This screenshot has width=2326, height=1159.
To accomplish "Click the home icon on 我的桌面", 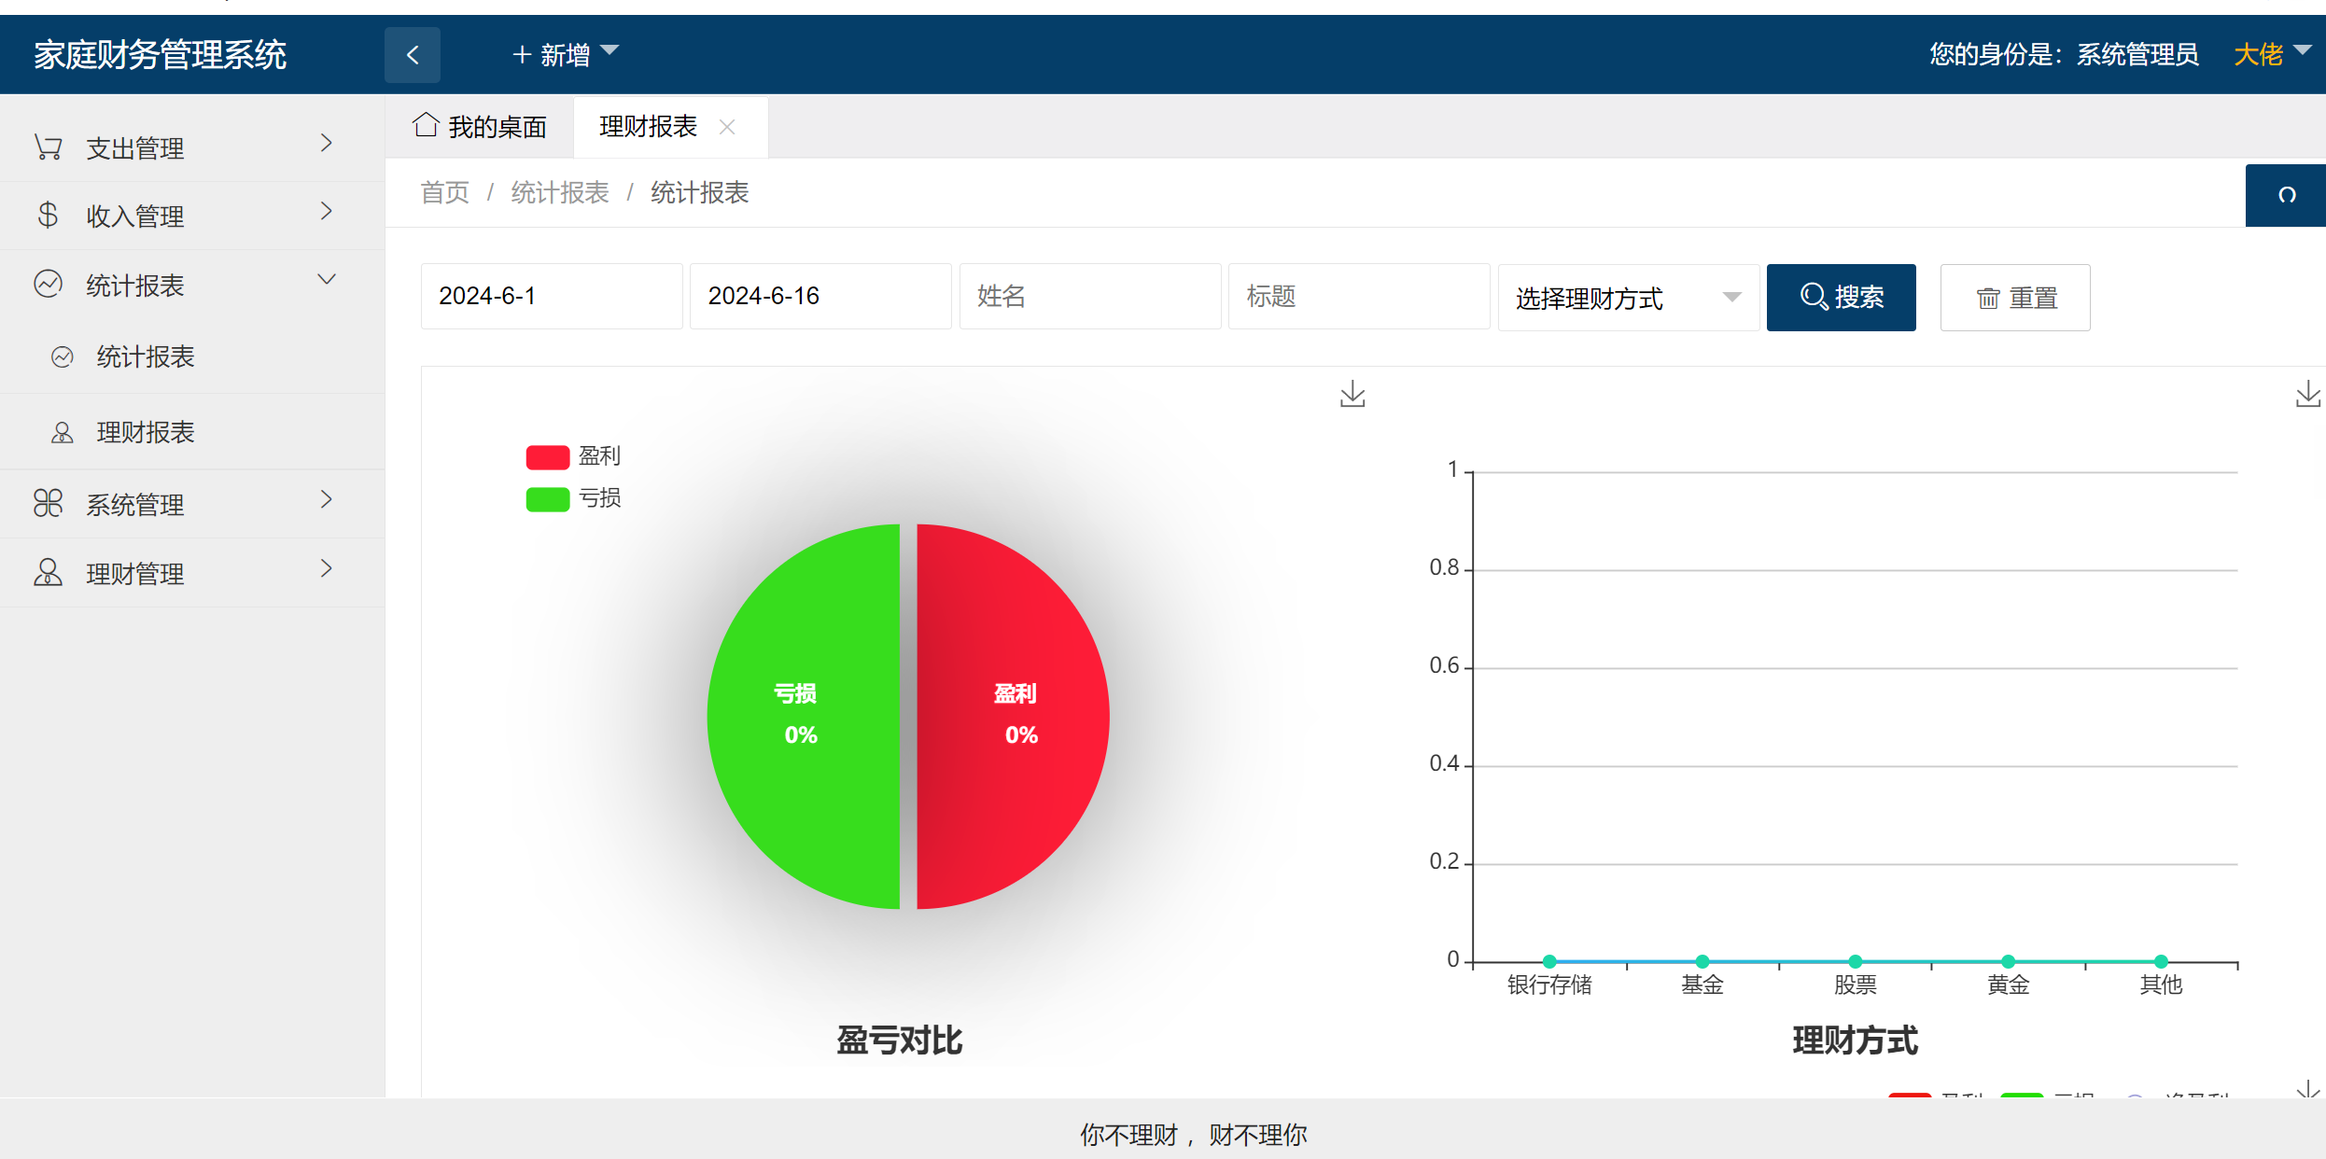I will [427, 125].
